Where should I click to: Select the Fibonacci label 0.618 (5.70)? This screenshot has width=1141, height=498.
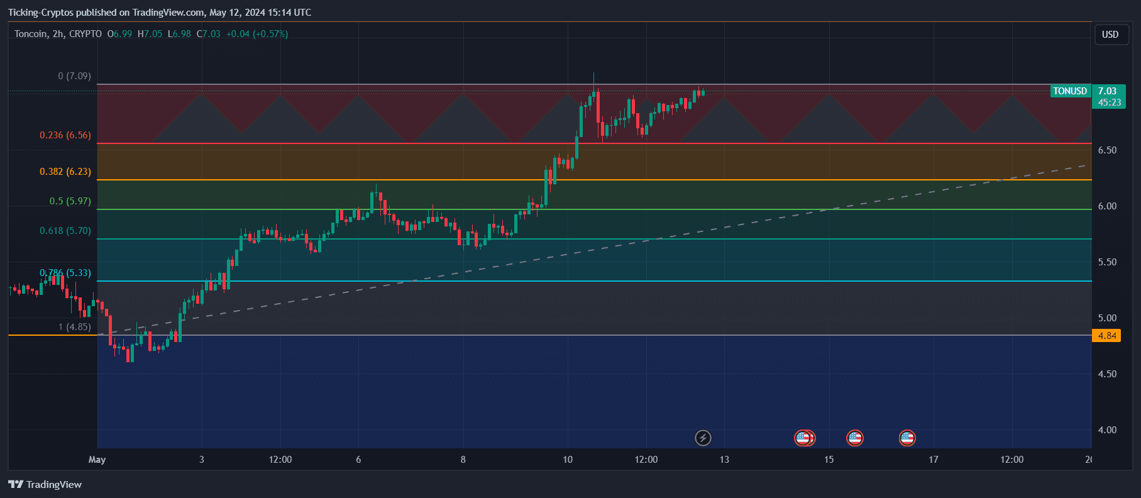[x=65, y=231]
